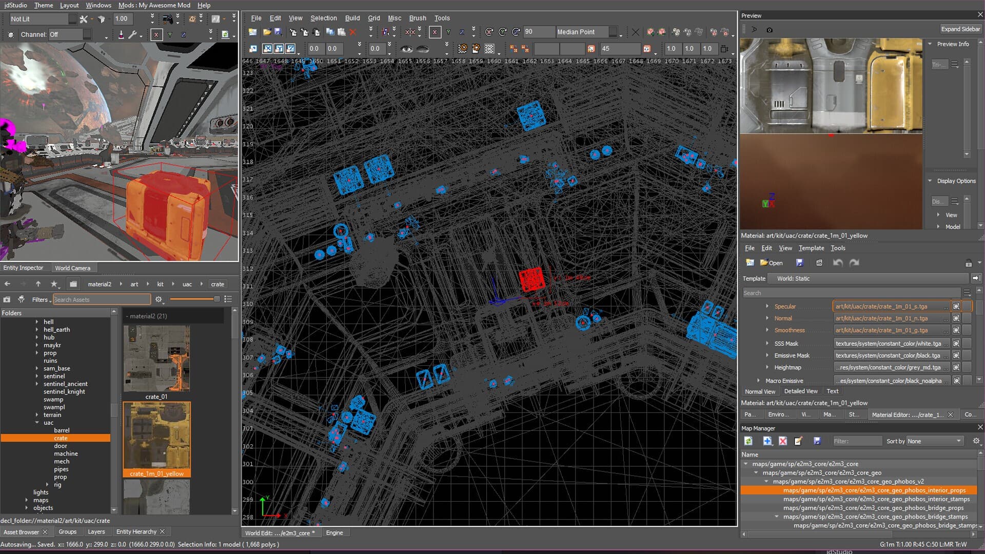The width and height of the screenshot is (985, 554).
Task: Switch to the Detailed View tab
Action: [x=801, y=391]
